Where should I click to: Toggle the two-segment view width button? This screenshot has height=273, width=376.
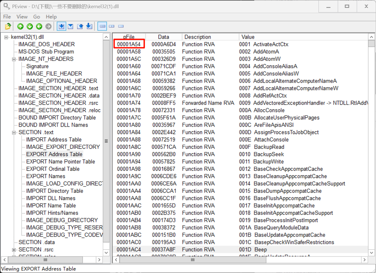coord(112,26)
